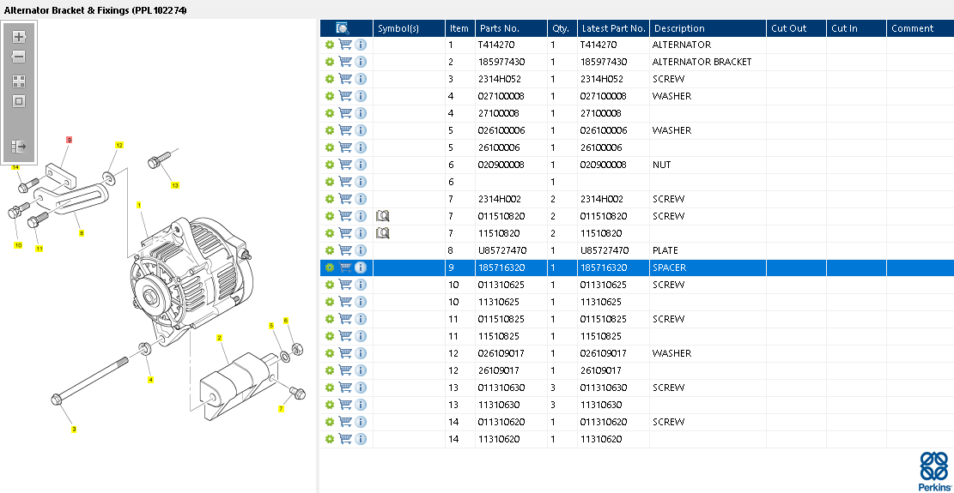Click the symbol icon for part 11510820

(383, 233)
